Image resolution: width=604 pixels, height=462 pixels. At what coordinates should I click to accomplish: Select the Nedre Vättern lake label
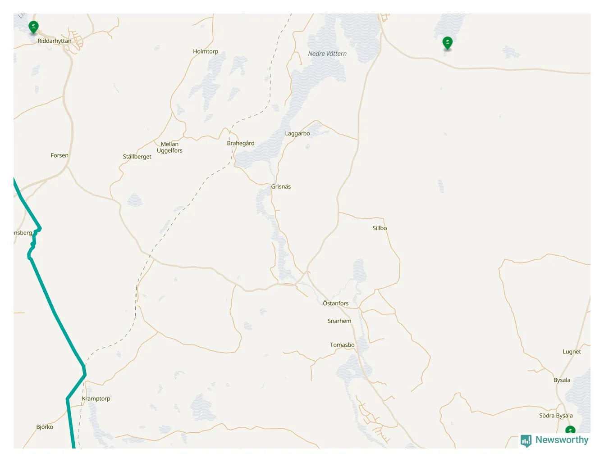coord(327,54)
